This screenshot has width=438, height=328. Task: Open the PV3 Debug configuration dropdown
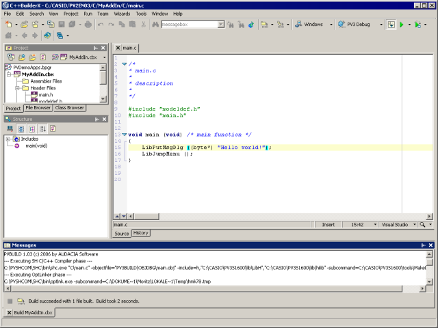point(381,25)
